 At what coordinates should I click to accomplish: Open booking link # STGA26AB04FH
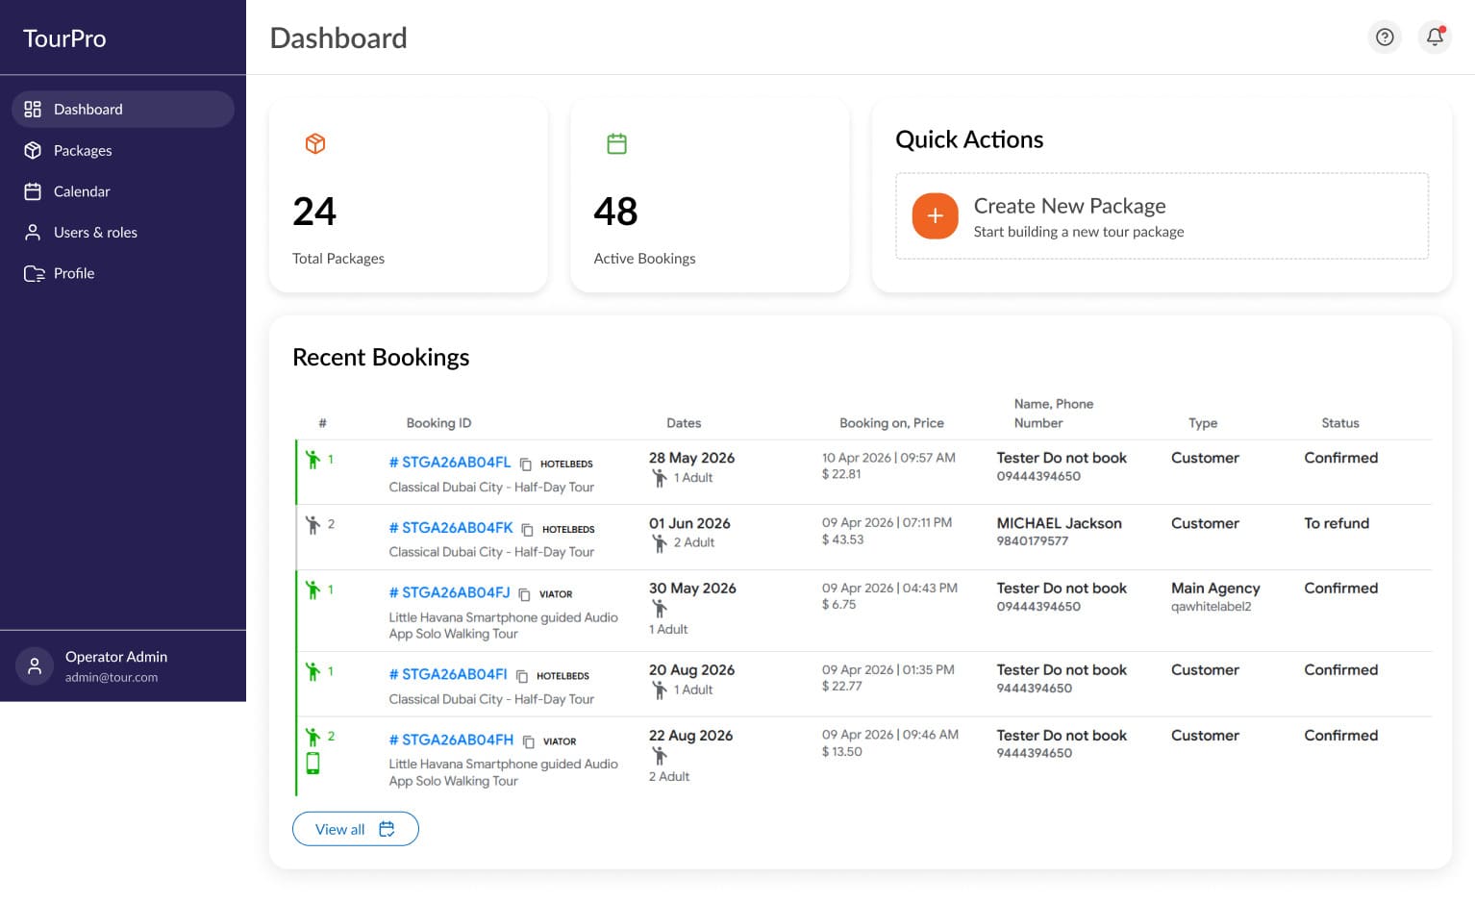[451, 740]
